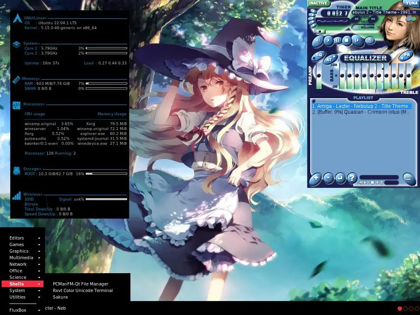This screenshot has width=420, height=315.
Task: Click the scrolling MAIN TITLE song text
Action: (384, 12)
